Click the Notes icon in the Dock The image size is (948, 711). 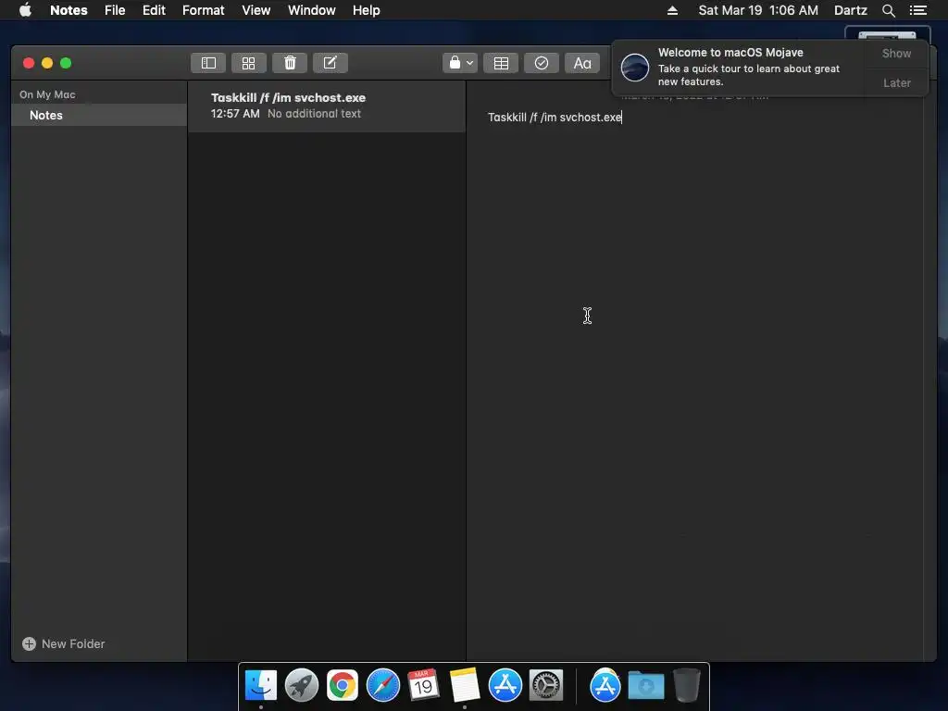465,686
